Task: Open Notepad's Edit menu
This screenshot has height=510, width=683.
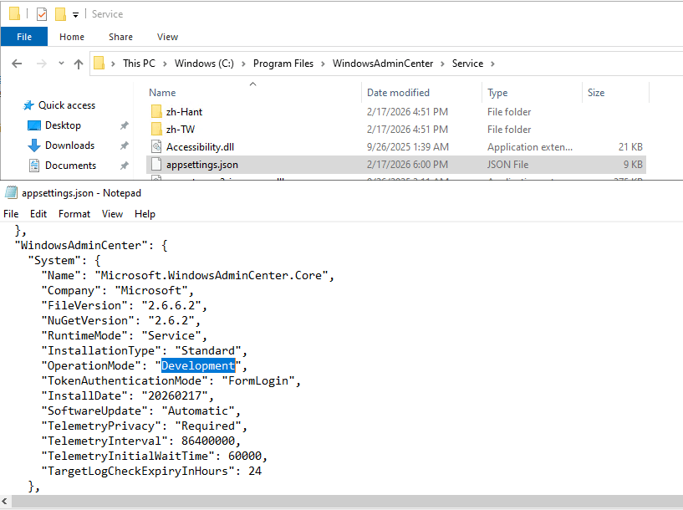Action: coord(38,214)
